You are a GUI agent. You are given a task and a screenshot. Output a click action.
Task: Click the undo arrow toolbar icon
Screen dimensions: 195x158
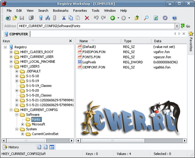point(96,18)
